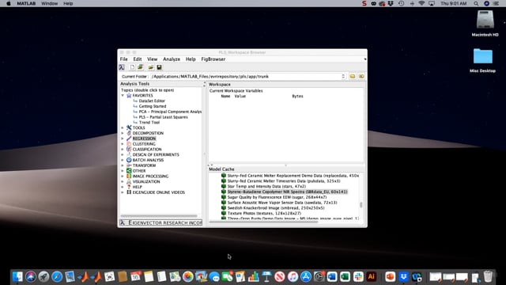Click the Decomposition category icon
506x285 pixels.
coord(129,133)
